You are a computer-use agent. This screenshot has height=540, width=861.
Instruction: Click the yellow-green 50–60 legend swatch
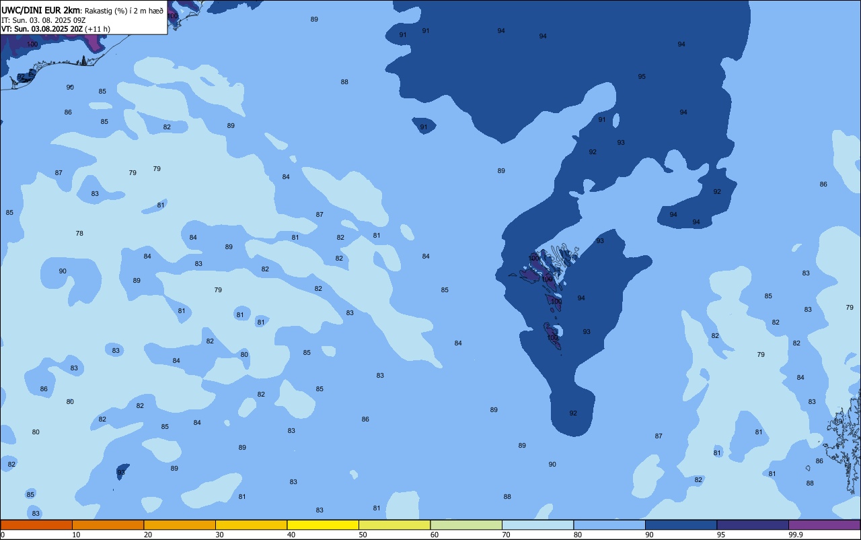click(x=394, y=525)
